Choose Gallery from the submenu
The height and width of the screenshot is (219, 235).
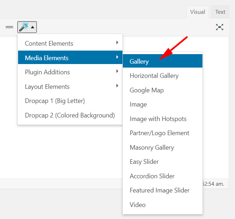(162, 61)
